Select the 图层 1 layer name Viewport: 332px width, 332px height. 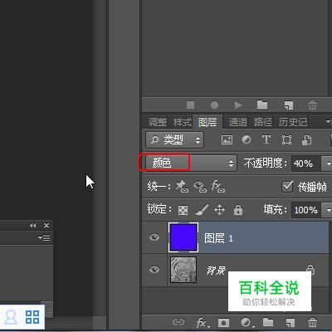(218, 238)
